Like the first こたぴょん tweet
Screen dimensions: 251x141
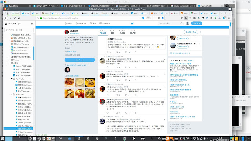[x=126, y=80]
